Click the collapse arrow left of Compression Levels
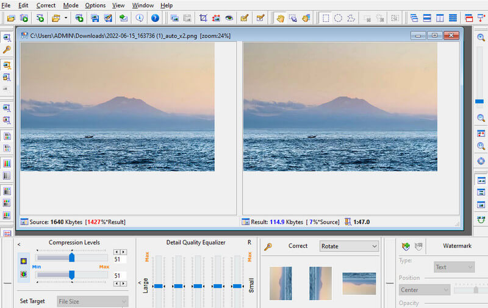 18,245
